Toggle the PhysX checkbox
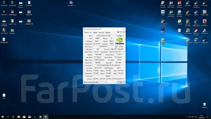This screenshot has height=119, width=211. click(x=107, y=79)
